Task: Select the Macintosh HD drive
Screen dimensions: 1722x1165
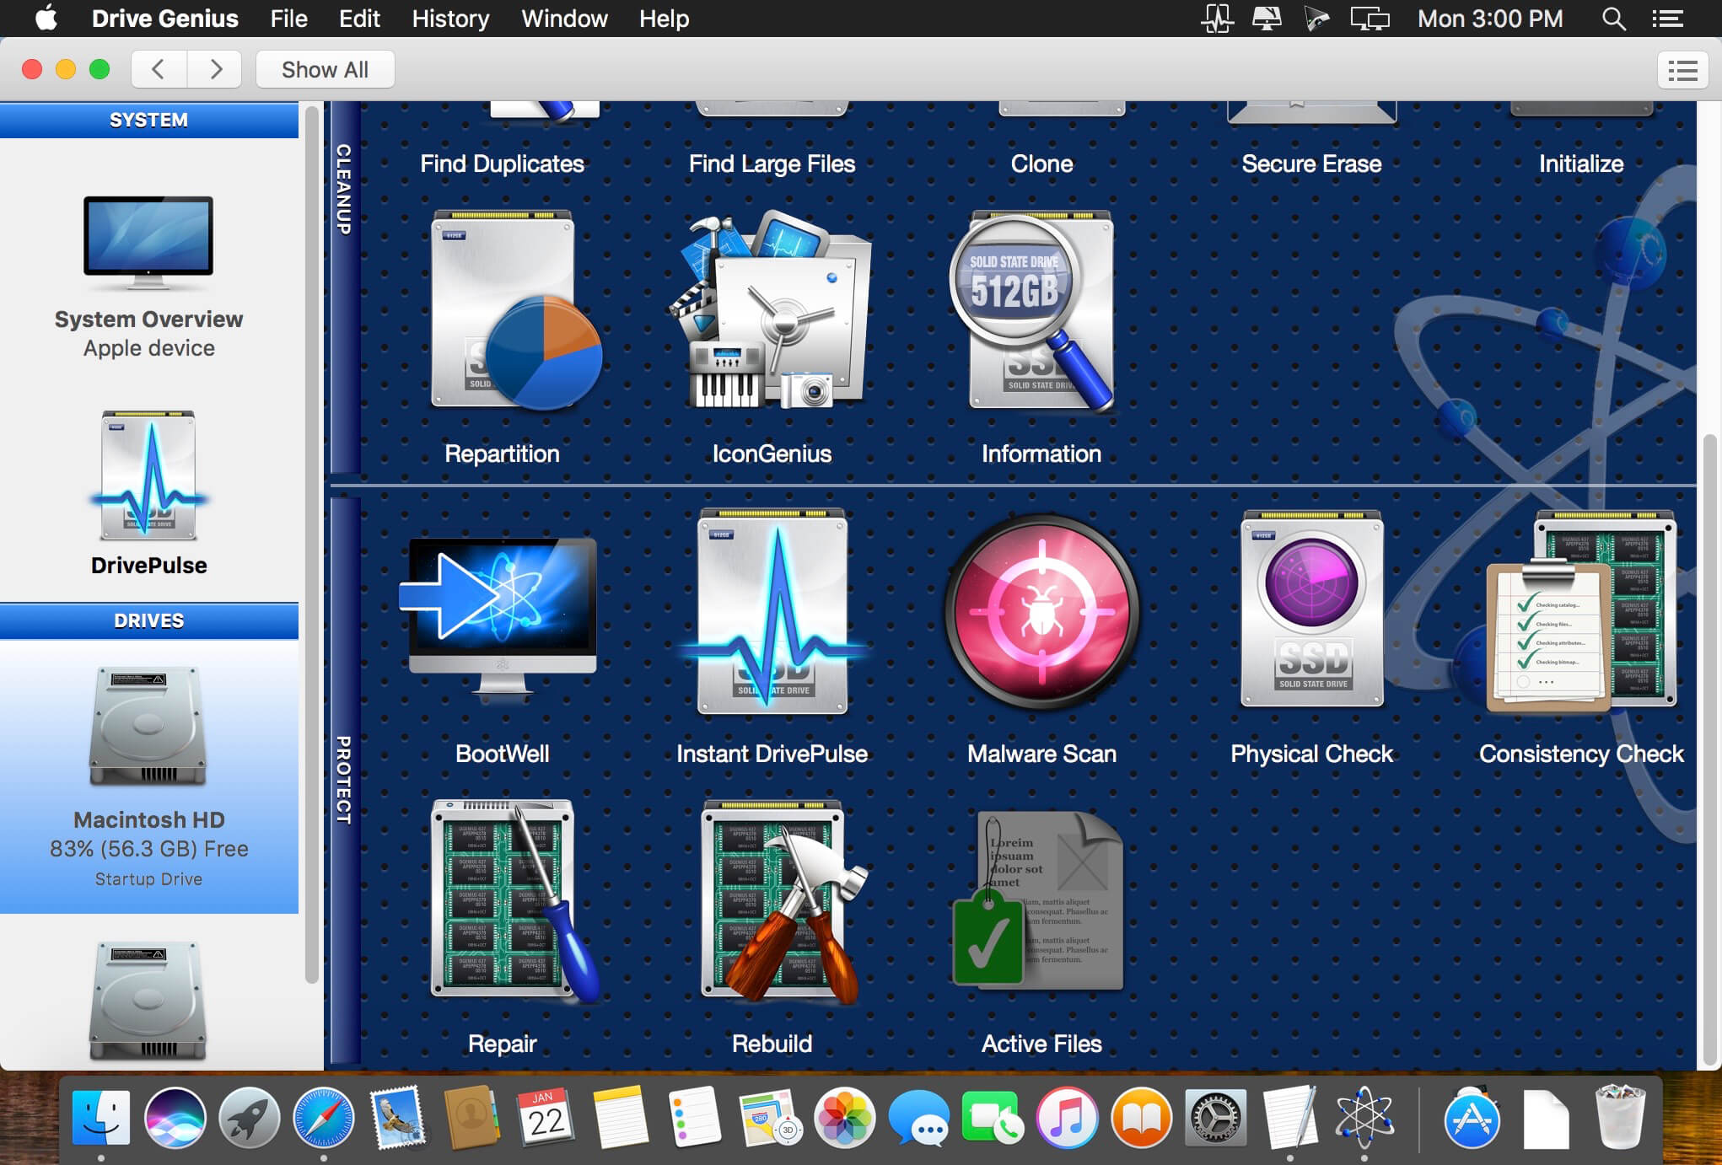Action: pos(149,776)
